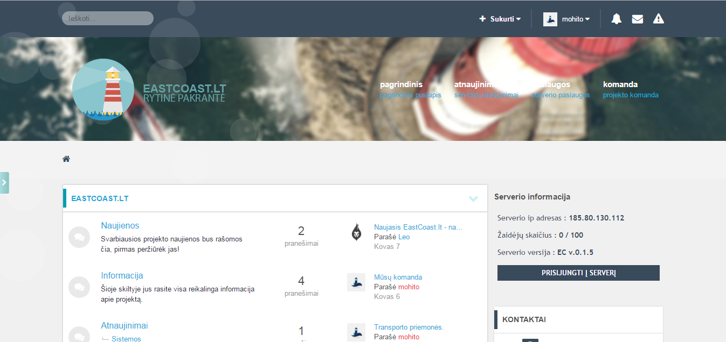This screenshot has height=342, width=726.
Task: Click the EASTCOAST.LT category title
Action: tap(100, 198)
